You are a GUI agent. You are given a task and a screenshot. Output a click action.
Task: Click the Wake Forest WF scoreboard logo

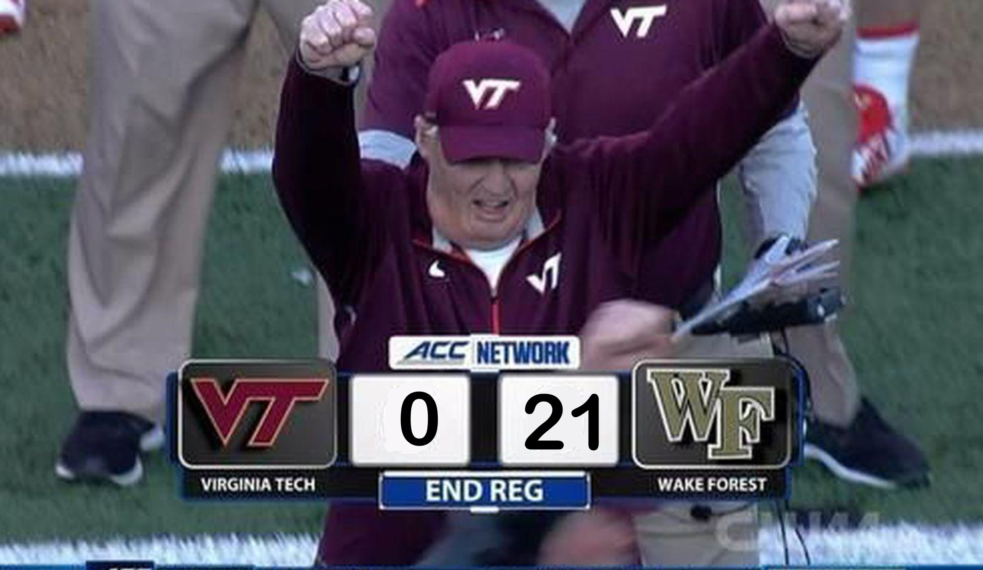tap(711, 413)
